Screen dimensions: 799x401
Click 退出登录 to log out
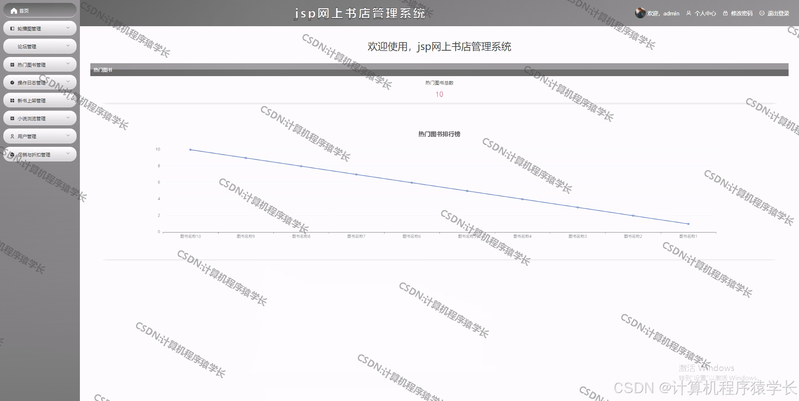point(778,13)
